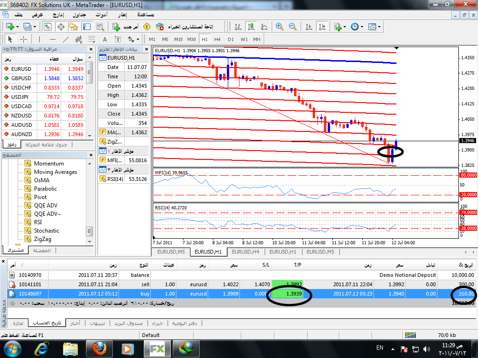Image resolution: width=478 pixels, height=358 pixels.
Task: Click the New Chart icon
Action: click(x=10, y=27)
